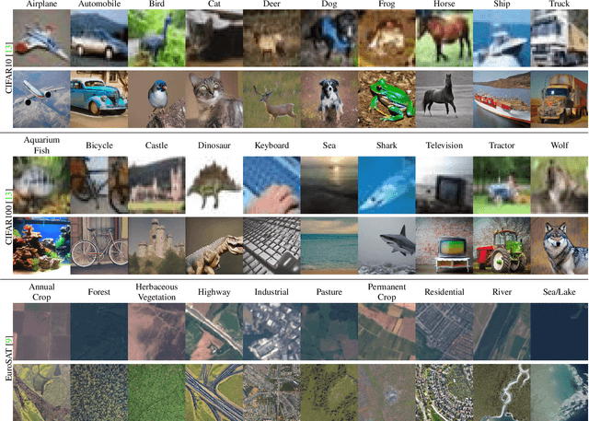The height and width of the screenshot is (421, 589).
Task: Select the 'Industrial' label
Action: [x=271, y=292]
